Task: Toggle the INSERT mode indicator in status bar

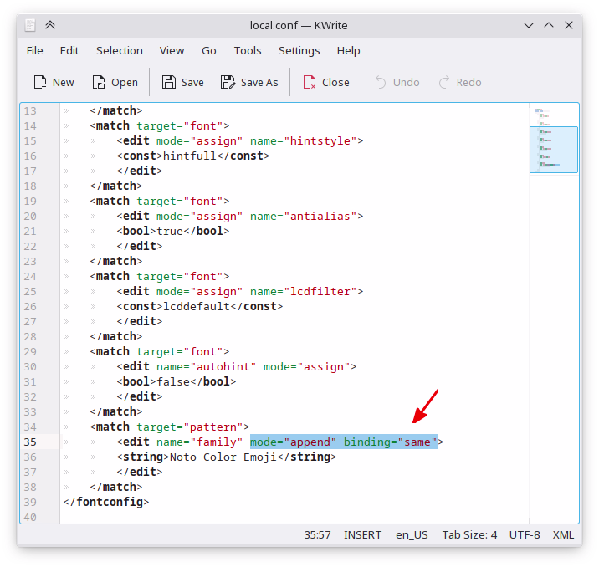Action: click(x=362, y=534)
